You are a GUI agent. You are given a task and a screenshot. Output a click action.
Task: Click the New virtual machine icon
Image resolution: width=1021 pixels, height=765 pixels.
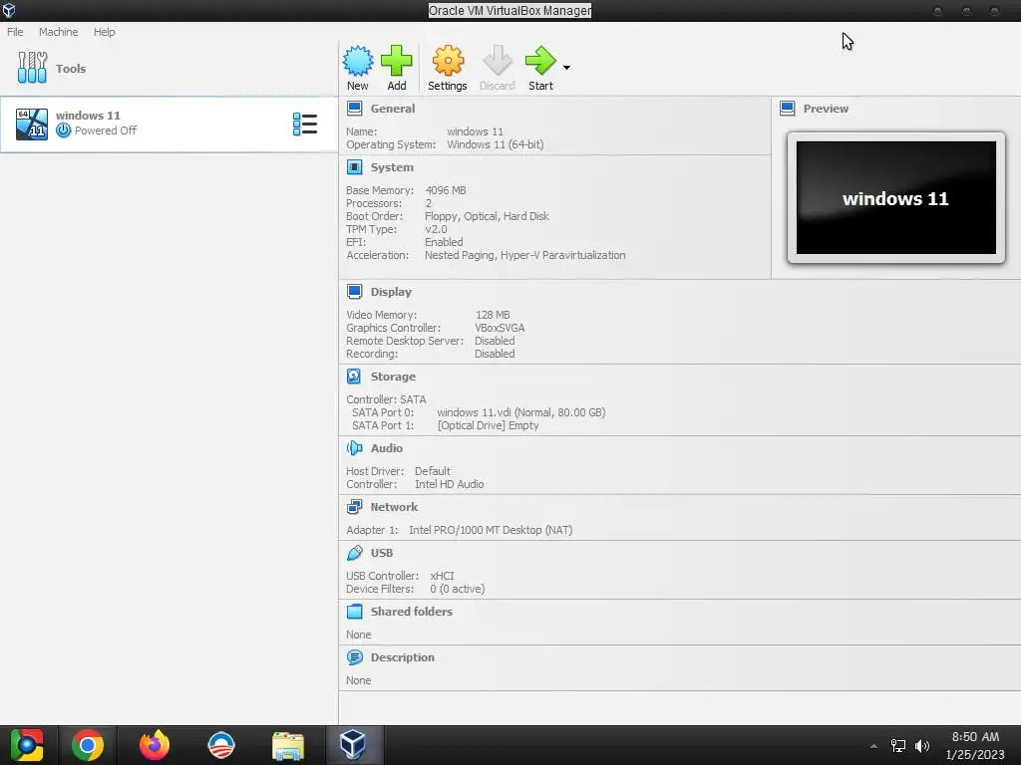pos(358,61)
